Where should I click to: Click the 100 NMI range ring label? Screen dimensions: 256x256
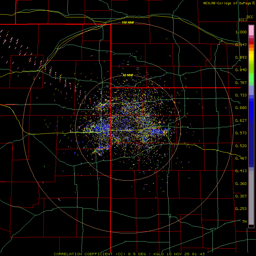coord(128,22)
